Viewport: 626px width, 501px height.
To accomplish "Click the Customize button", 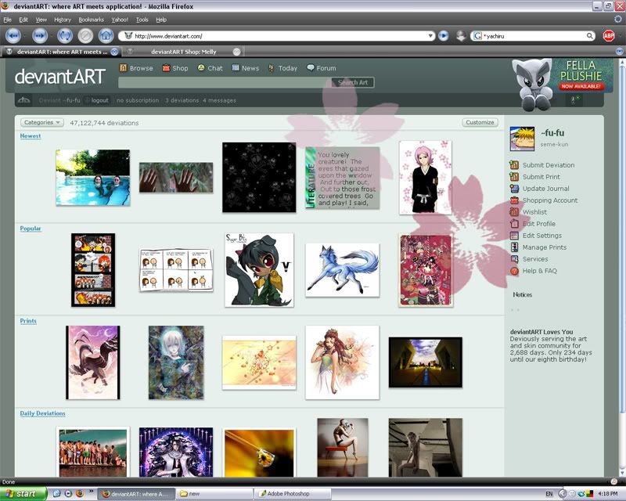I will 480,123.
